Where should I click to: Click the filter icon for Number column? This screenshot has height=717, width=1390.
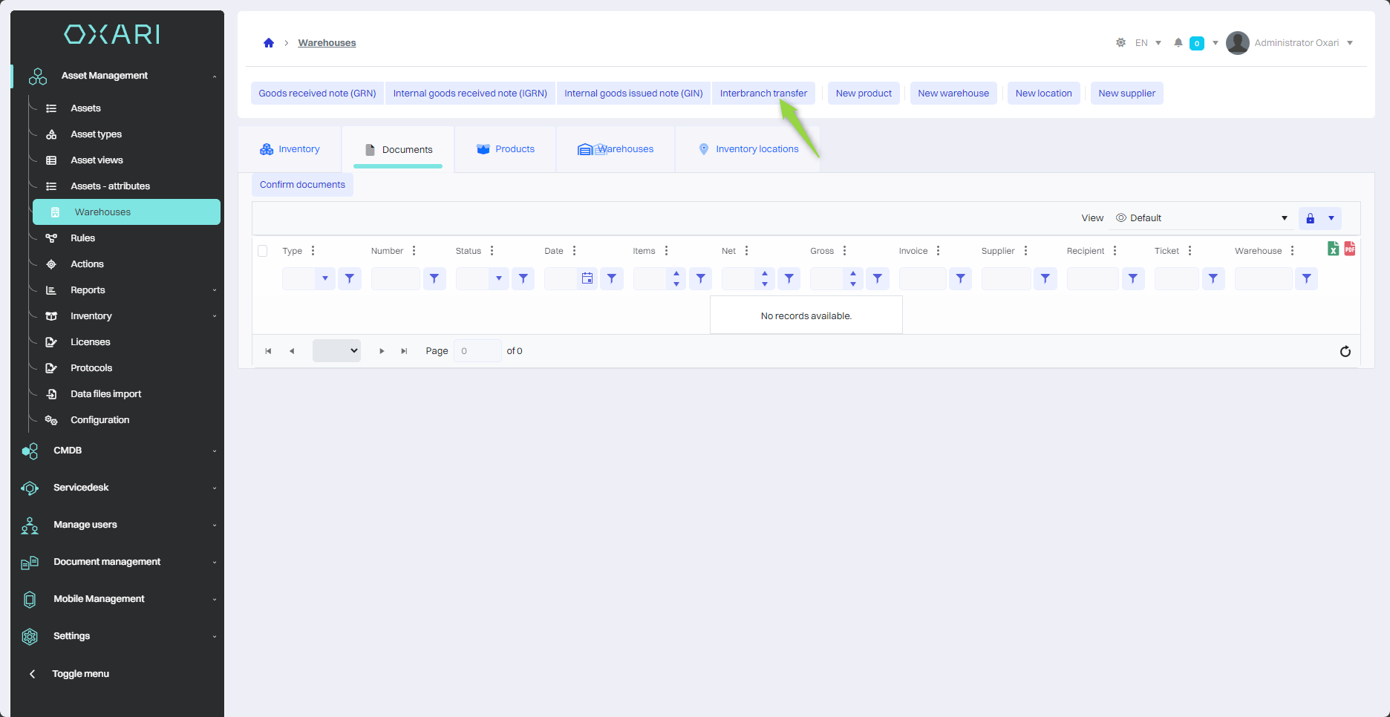click(x=434, y=279)
